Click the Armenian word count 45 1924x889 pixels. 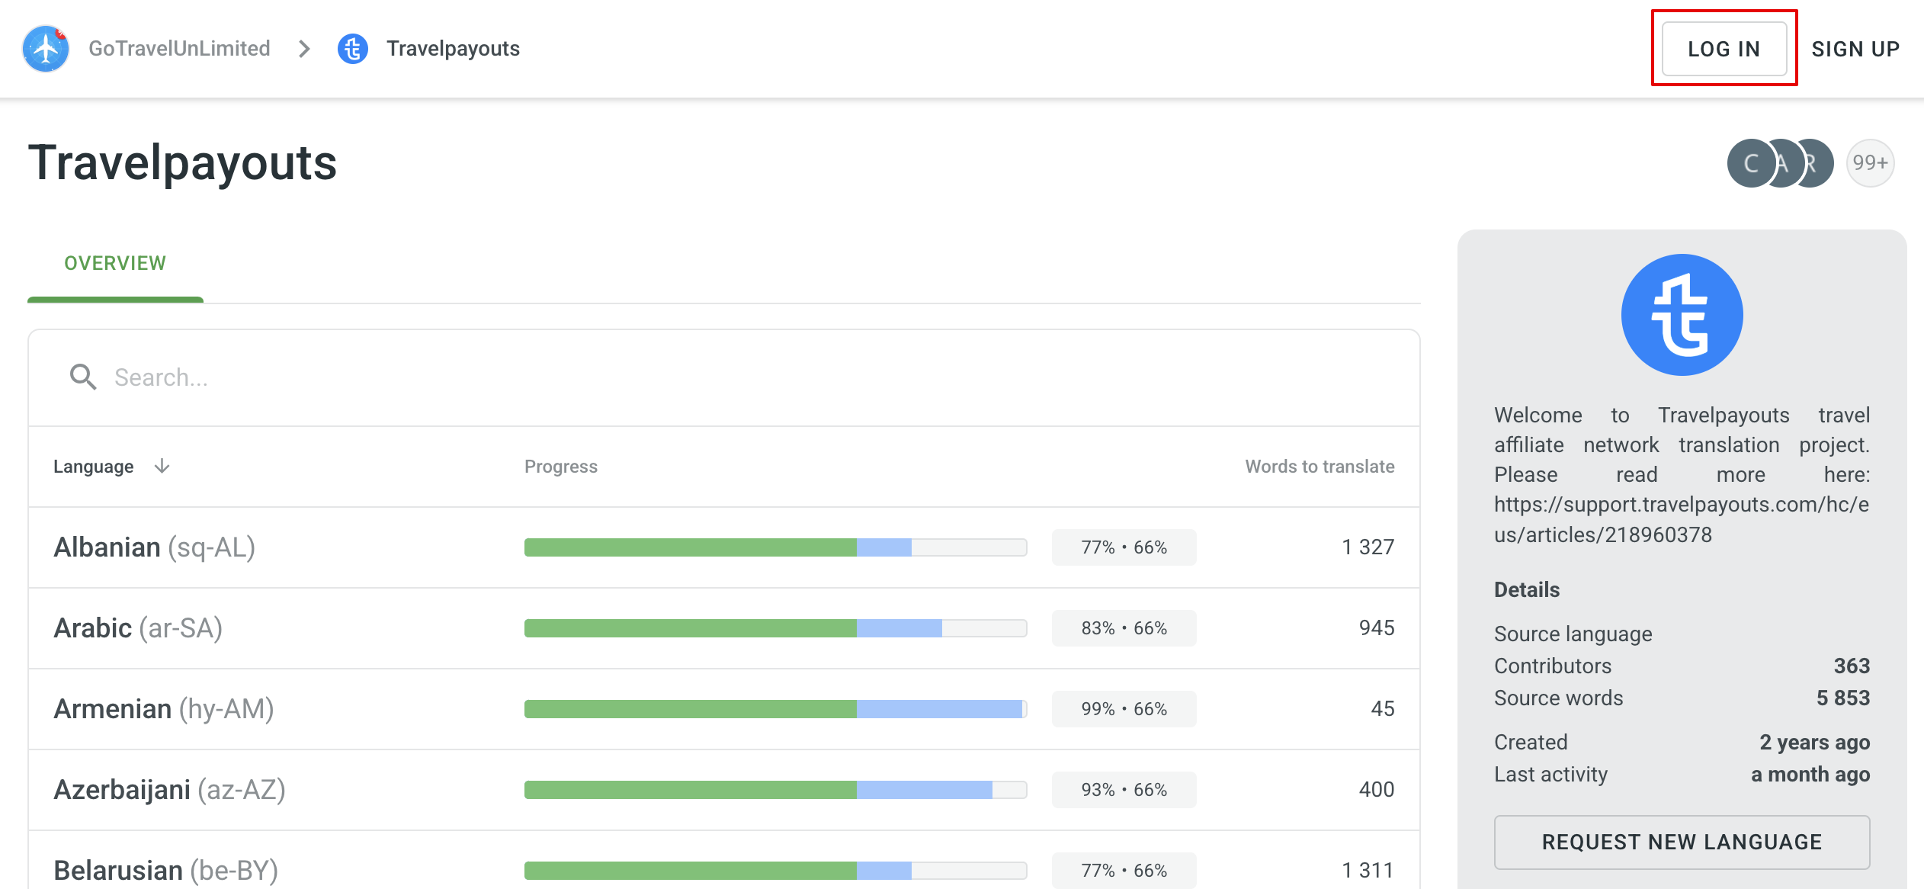click(1383, 708)
